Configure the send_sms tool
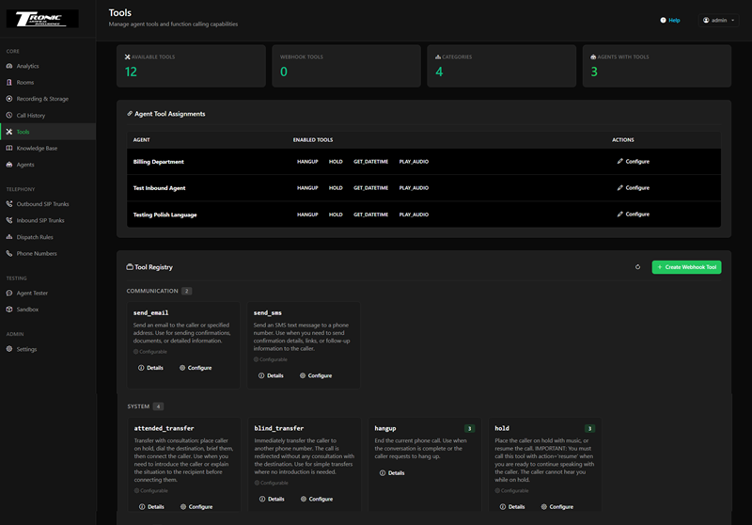Image resolution: width=752 pixels, height=525 pixels. tap(316, 375)
